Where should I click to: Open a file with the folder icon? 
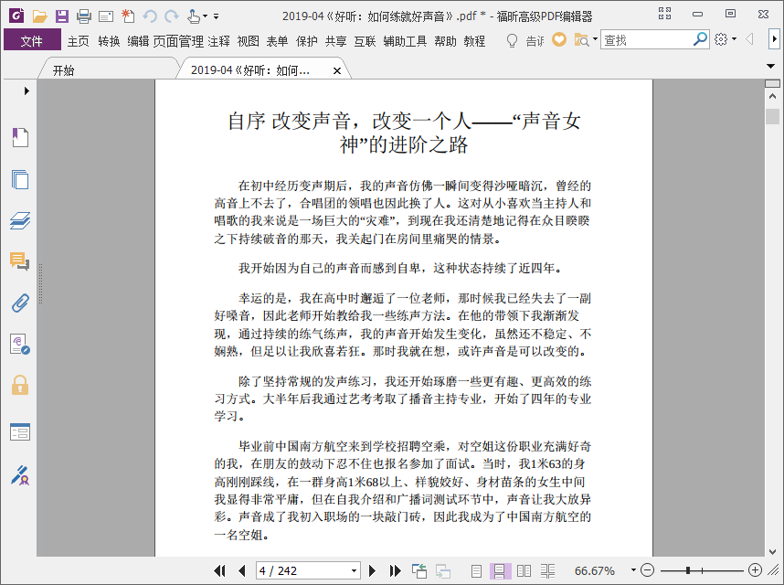[39, 16]
